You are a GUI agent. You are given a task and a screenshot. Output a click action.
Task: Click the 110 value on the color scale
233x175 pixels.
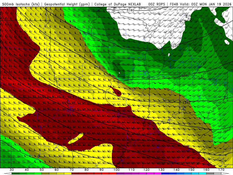click(x=132, y=170)
